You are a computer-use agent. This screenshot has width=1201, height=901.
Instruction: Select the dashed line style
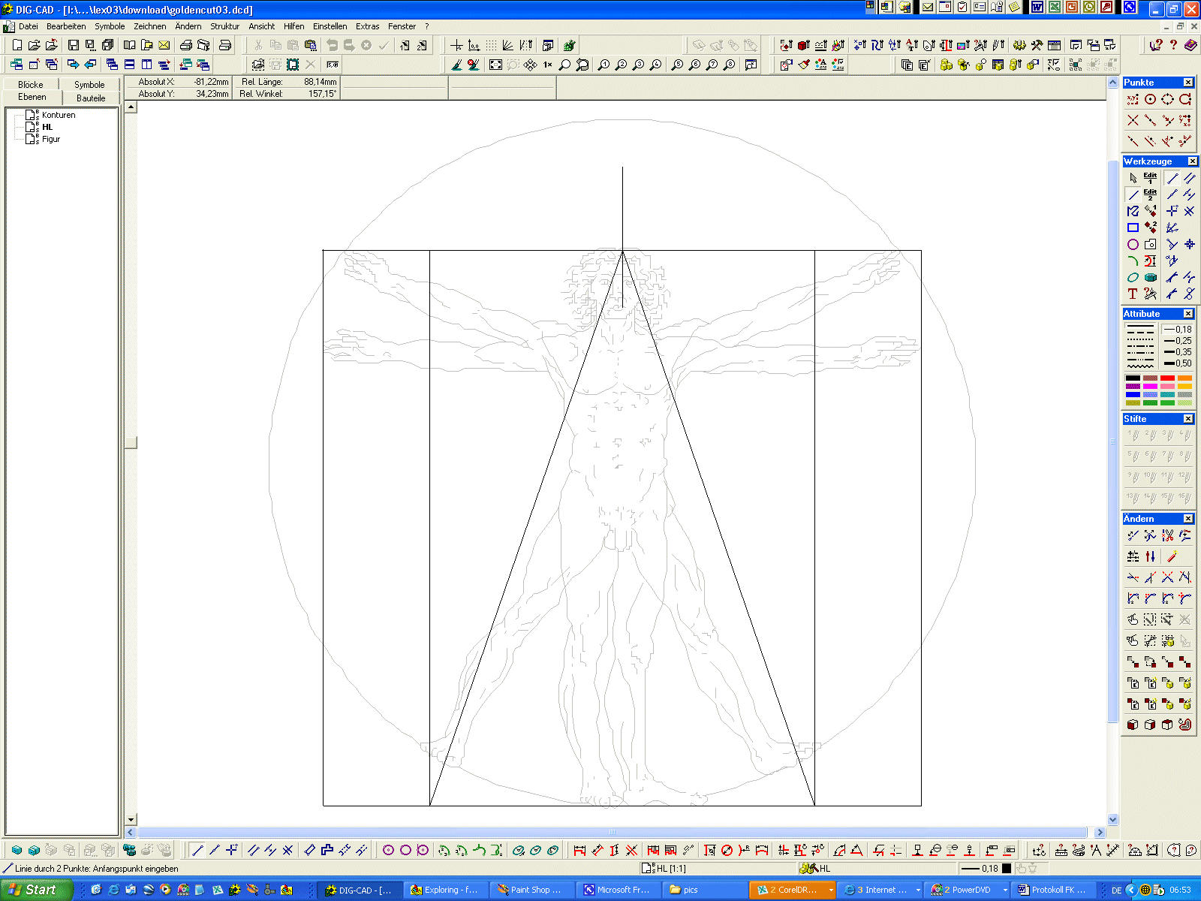point(1140,333)
